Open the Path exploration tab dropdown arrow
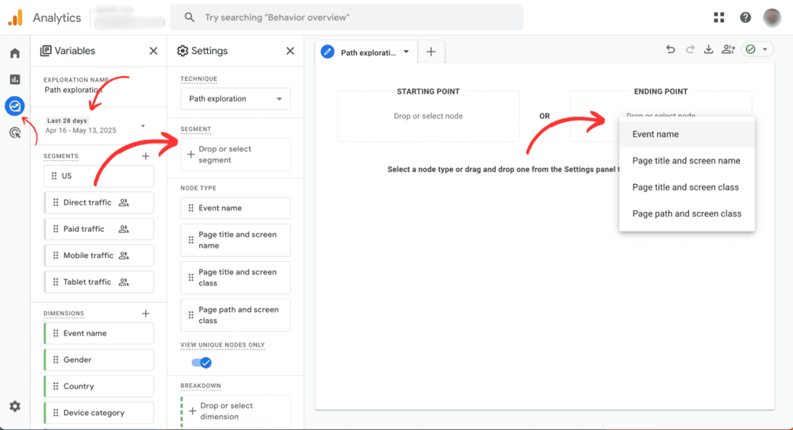793x430 pixels. coord(407,52)
